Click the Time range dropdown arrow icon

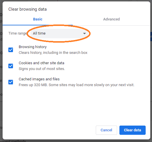[x=85, y=33]
